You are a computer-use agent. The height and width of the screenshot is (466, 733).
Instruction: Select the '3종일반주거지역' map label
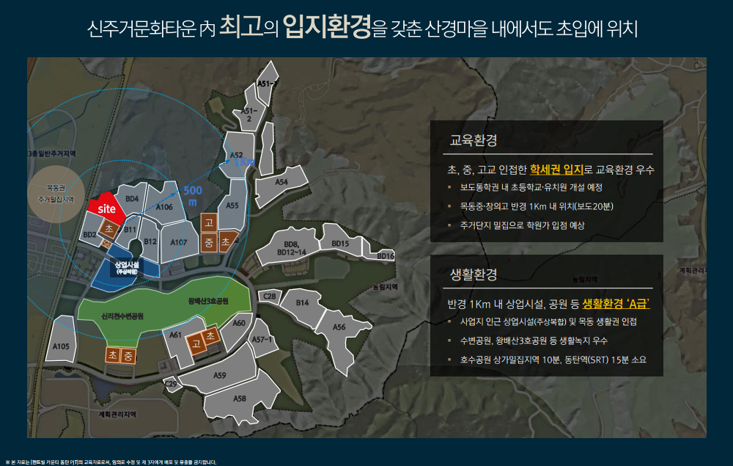(x=52, y=153)
